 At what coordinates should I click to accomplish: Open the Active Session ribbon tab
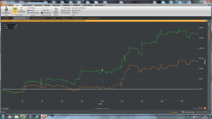(28, 5)
